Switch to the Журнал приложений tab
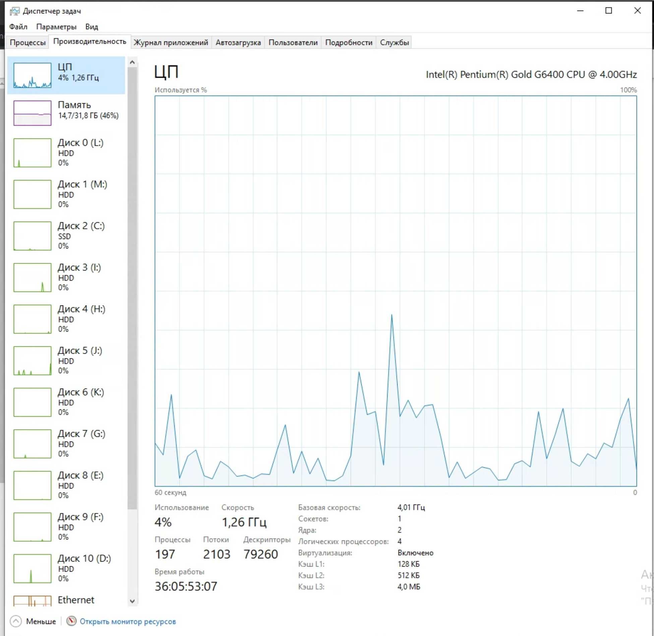This screenshot has height=636, width=654. point(171,43)
